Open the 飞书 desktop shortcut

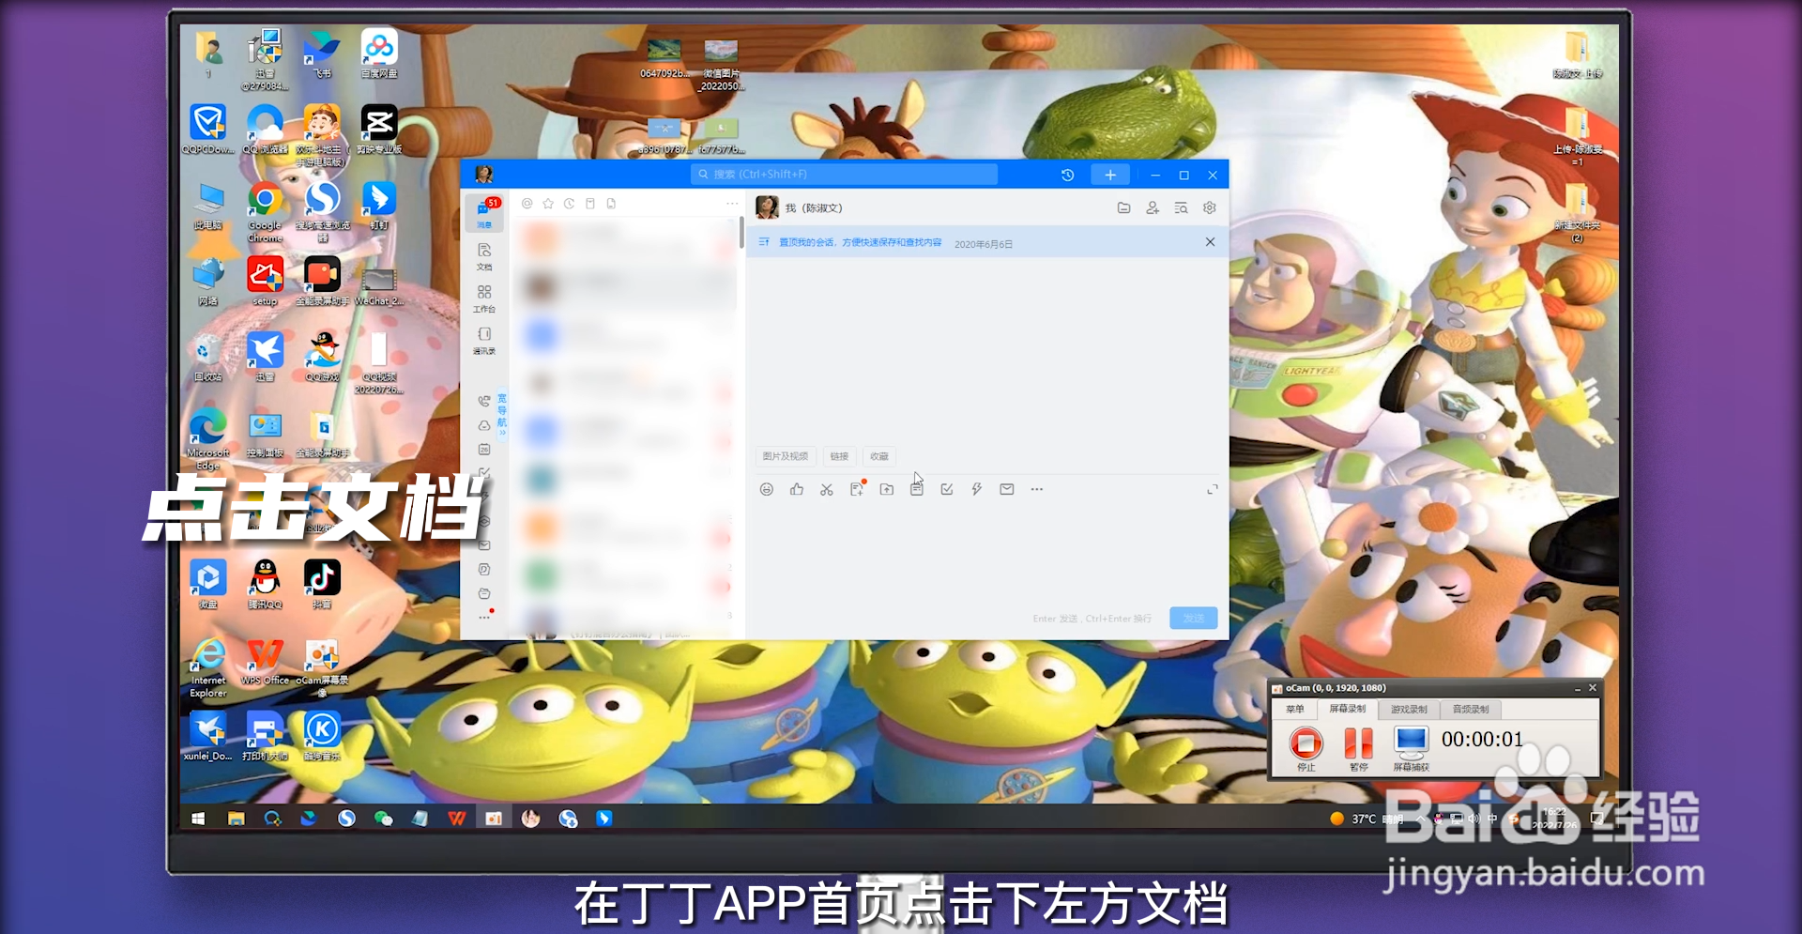click(322, 54)
